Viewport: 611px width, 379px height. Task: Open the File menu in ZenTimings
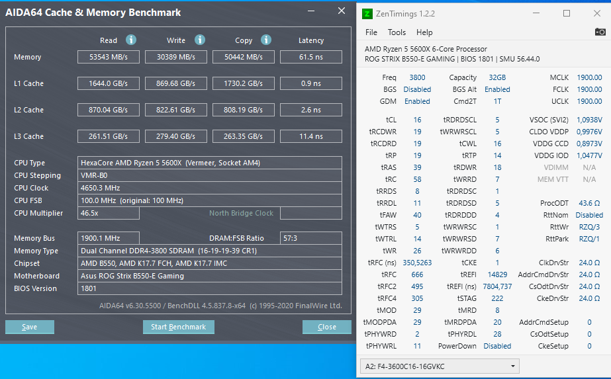(x=371, y=32)
